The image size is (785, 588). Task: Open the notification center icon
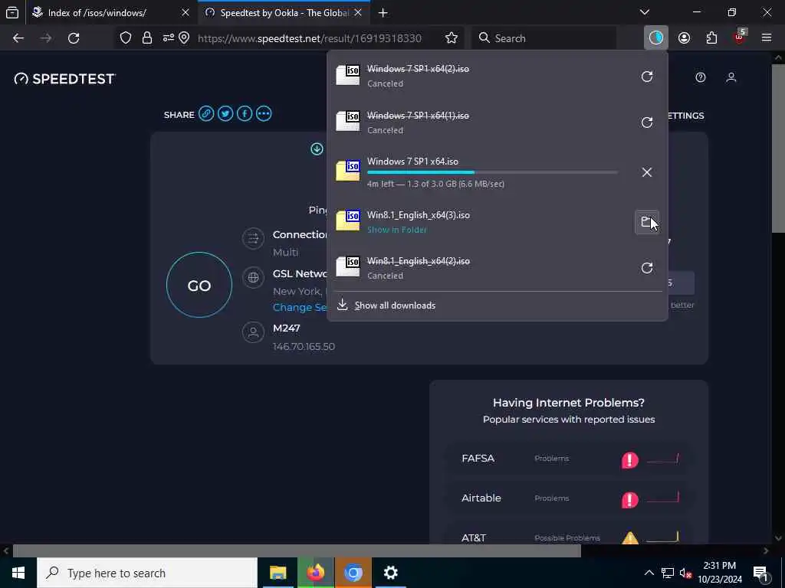pyautogui.click(x=761, y=573)
